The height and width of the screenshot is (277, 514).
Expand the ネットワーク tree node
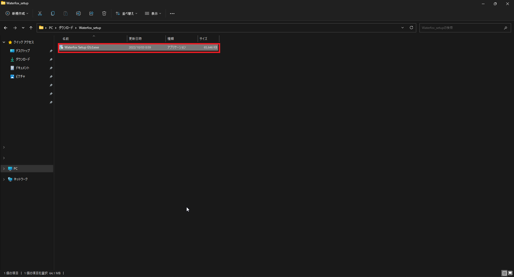4,179
